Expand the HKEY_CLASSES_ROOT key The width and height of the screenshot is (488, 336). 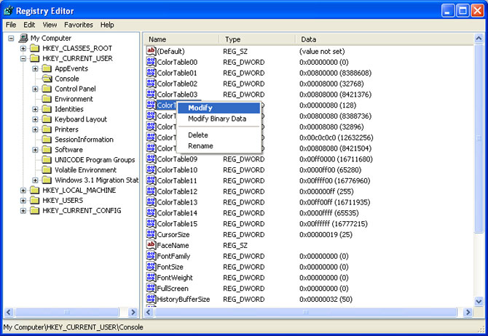point(23,48)
